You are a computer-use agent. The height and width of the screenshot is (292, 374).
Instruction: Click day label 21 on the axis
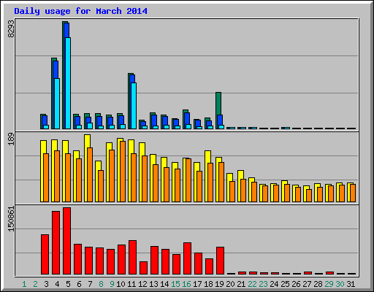click(241, 284)
